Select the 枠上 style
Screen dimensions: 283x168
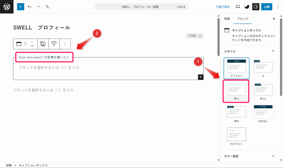coord(237,91)
